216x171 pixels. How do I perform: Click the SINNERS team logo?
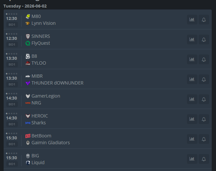28,36
